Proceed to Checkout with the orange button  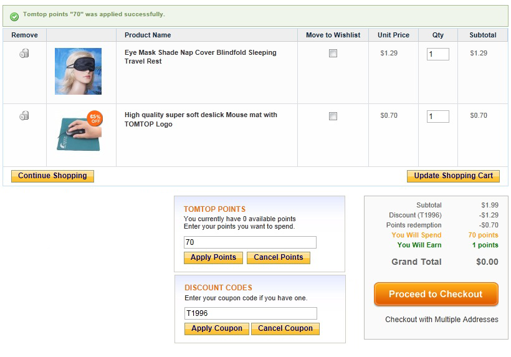pos(436,294)
